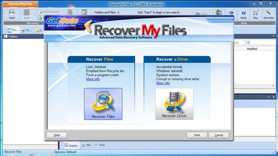Image resolution: width=278 pixels, height=156 pixels.
Task: Click the Folders and Files: 0 counter
Action: click(x=107, y=12)
